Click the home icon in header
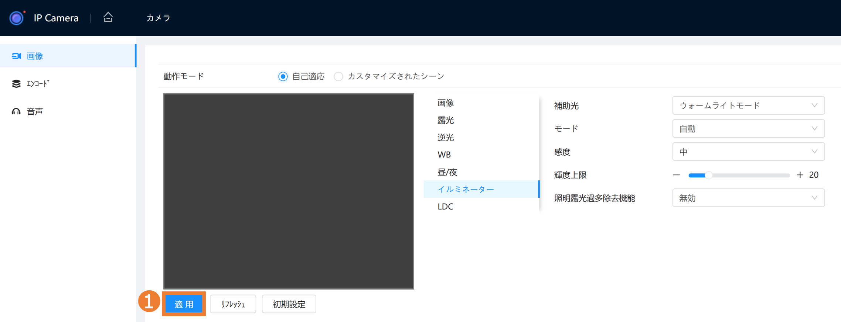 click(x=108, y=17)
